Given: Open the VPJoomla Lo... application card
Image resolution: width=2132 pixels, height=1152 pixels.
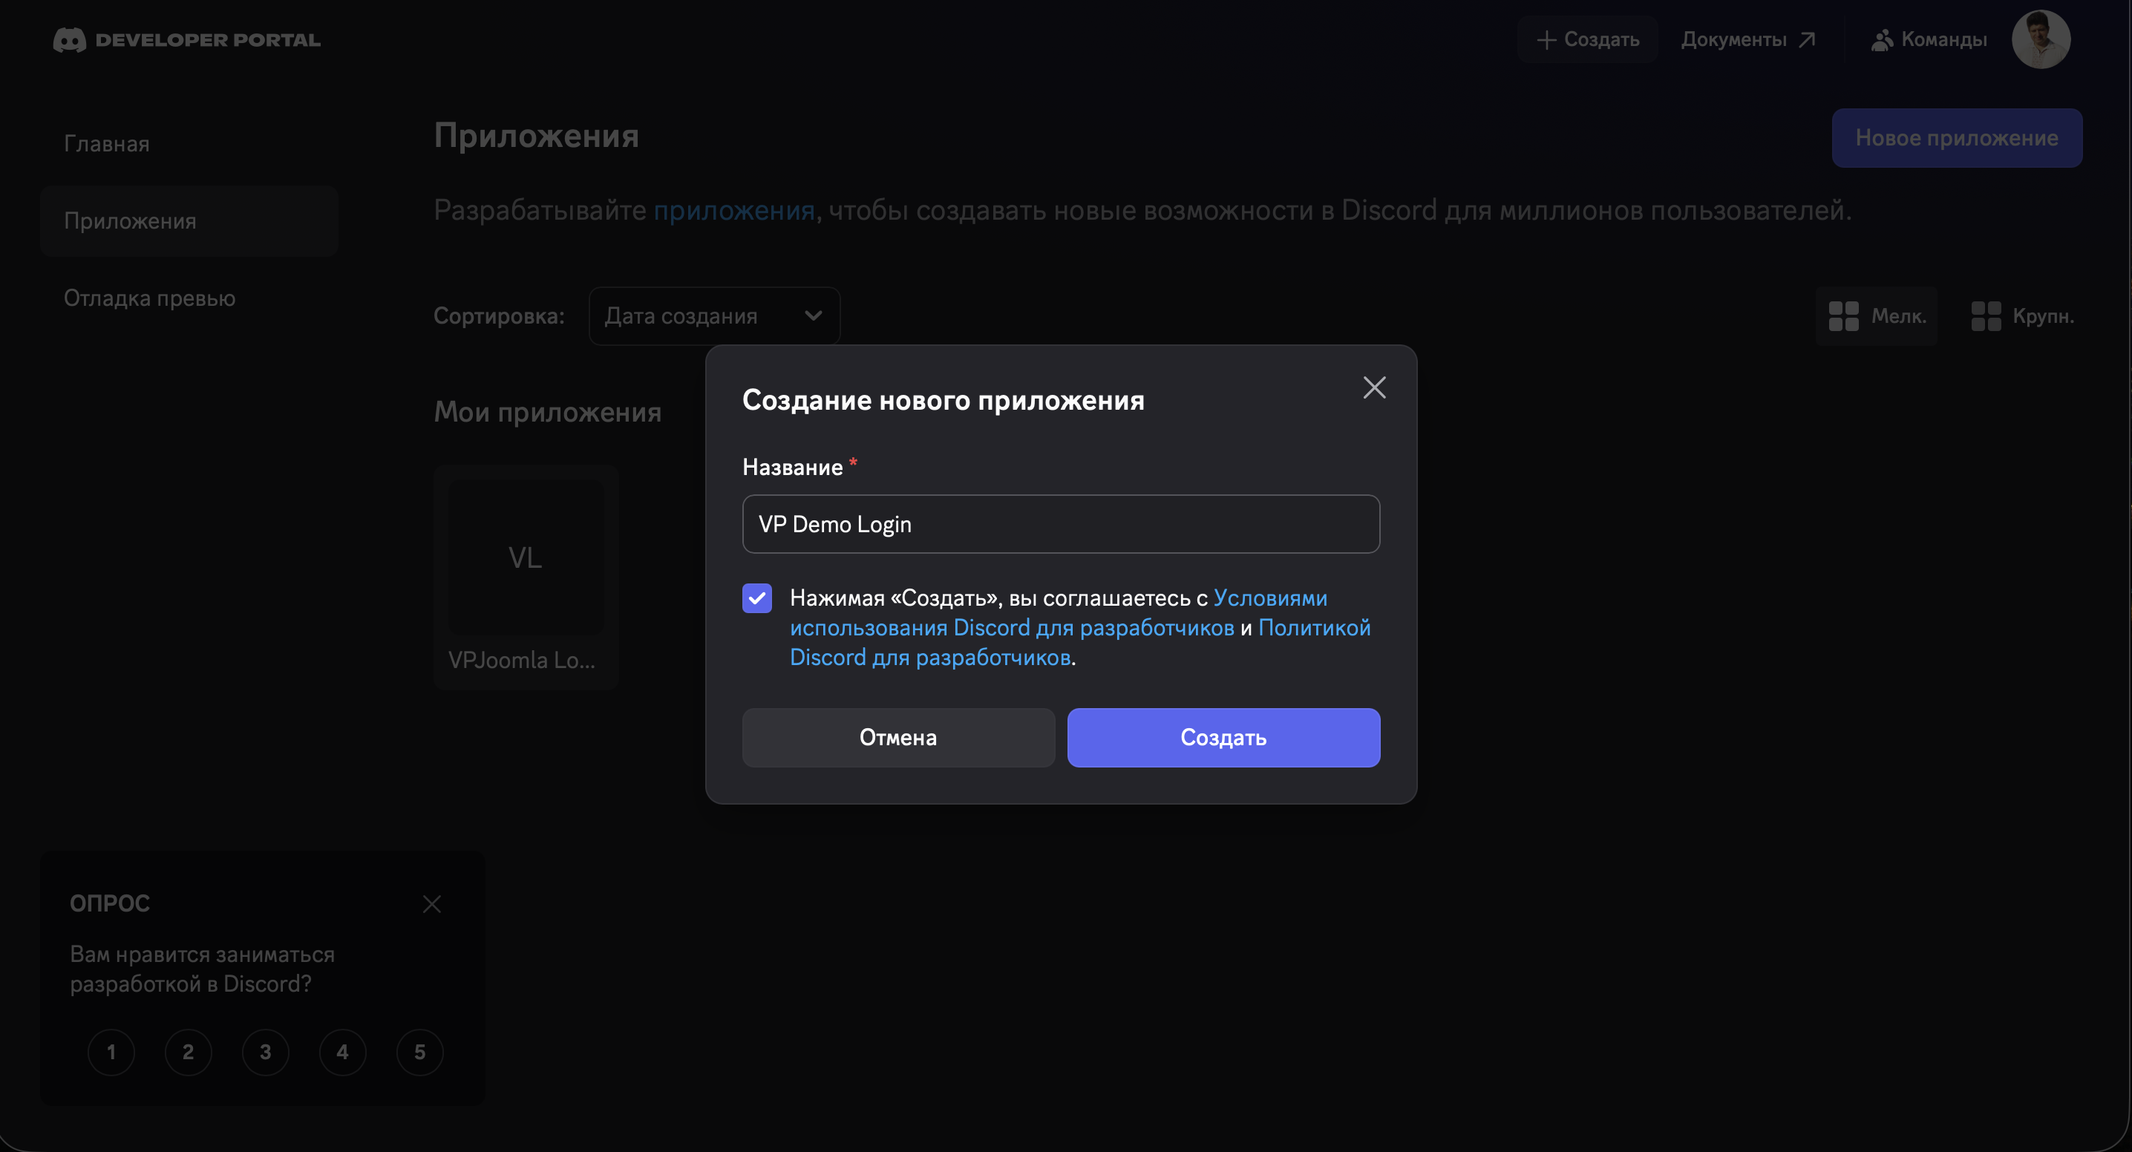Looking at the screenshot, I should 526,577.
